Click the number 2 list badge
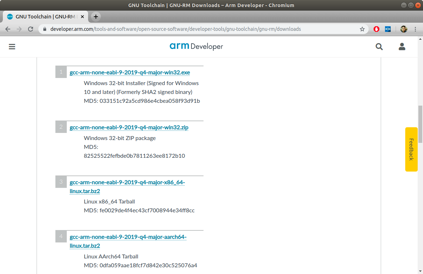Viewport: 423px width, 274px height. 61,127
